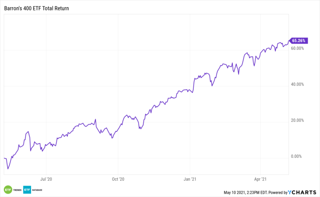Click the 40.00% y-axis label

coord(297,84)
